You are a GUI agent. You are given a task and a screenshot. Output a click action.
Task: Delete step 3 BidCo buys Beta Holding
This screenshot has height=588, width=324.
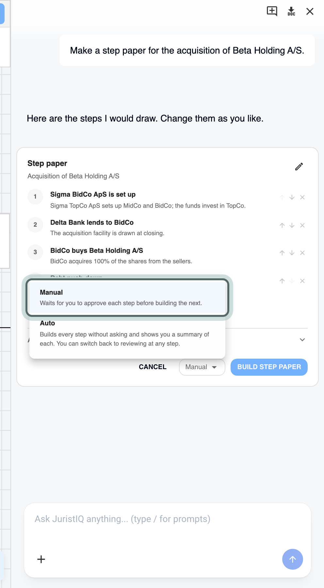coord(302,253)
